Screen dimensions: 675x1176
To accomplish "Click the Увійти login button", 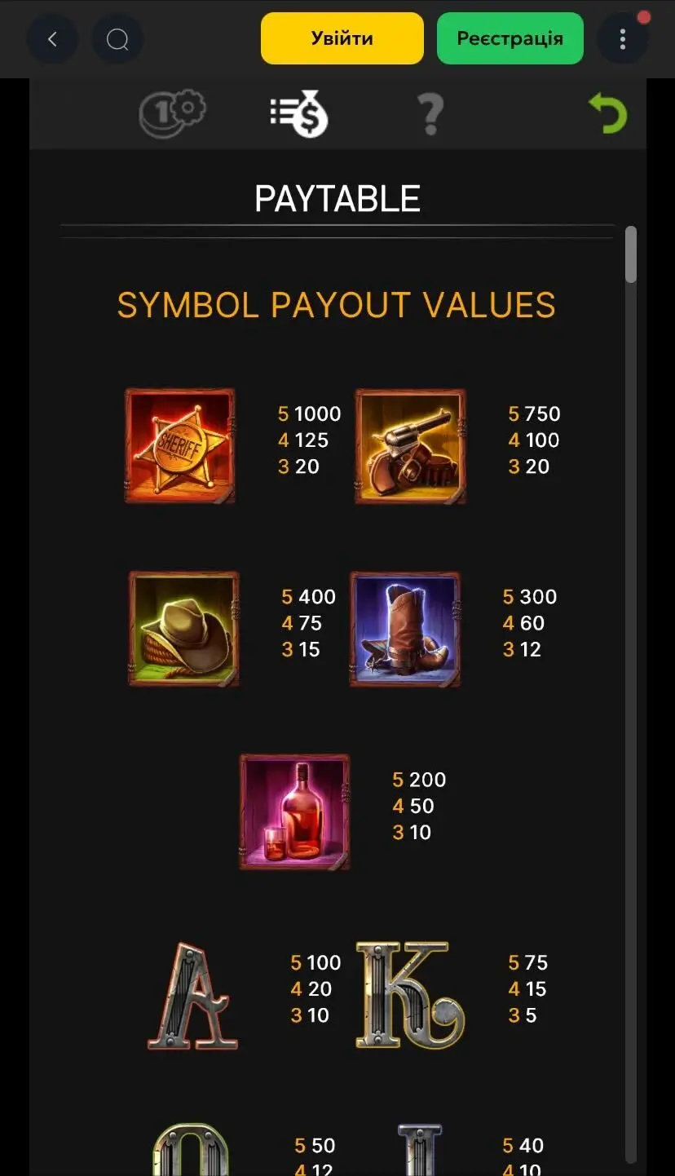I will click(342, 38).
